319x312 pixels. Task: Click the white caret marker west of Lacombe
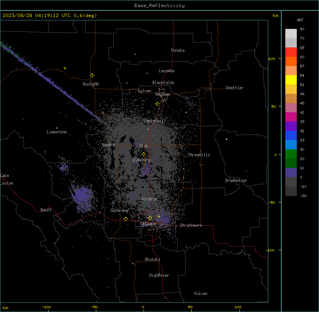[147, 73]
